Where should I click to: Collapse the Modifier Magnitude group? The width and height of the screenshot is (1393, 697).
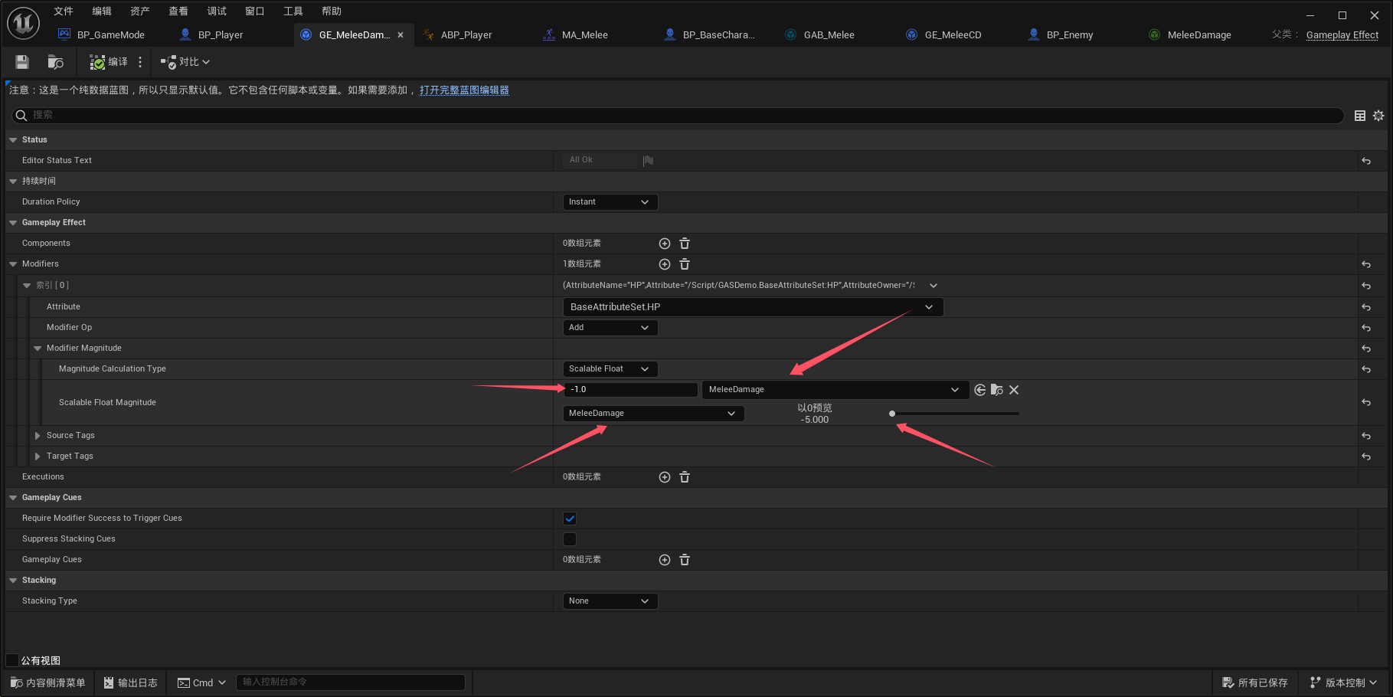point(38,348)
